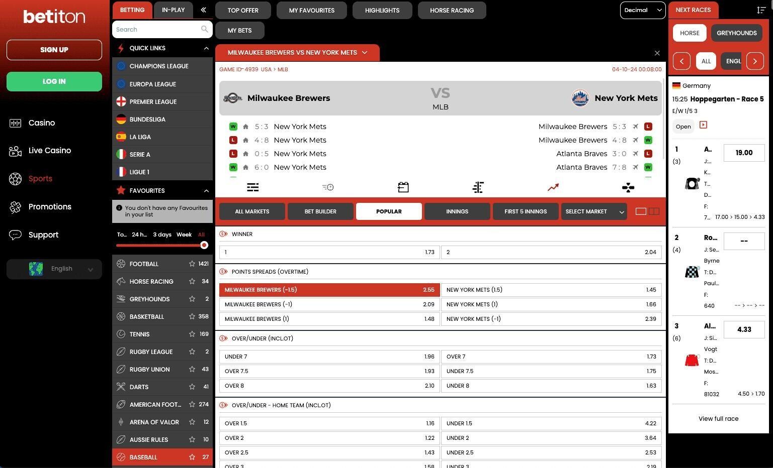Click the New York Mets team logo
The height and width of the screenshot is (468, 773).
(x=580, y=98)
